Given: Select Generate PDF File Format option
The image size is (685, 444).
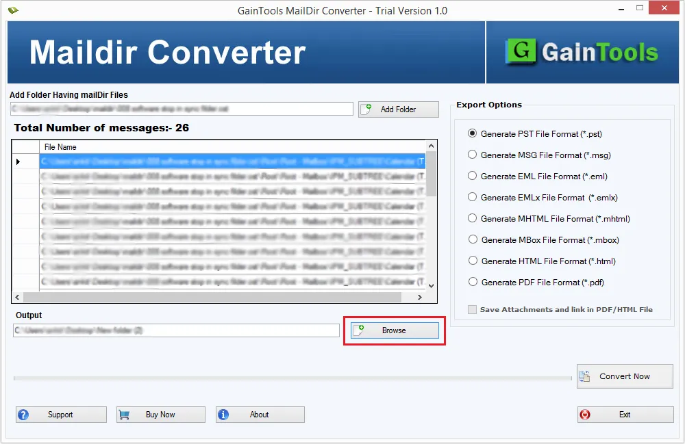Looking at the screenshot, I should pos(536,282).
